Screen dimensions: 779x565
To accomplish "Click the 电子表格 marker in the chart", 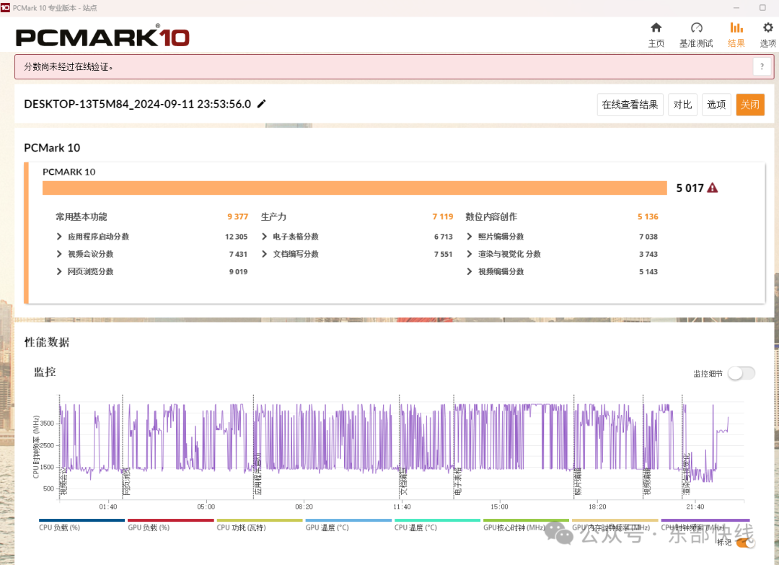I will click(457, 481).
